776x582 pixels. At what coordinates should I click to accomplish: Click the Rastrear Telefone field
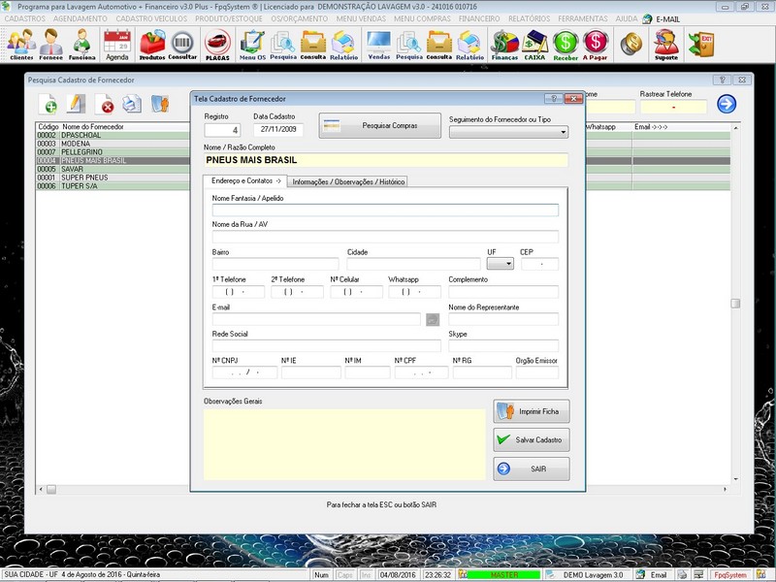(673, 107)
